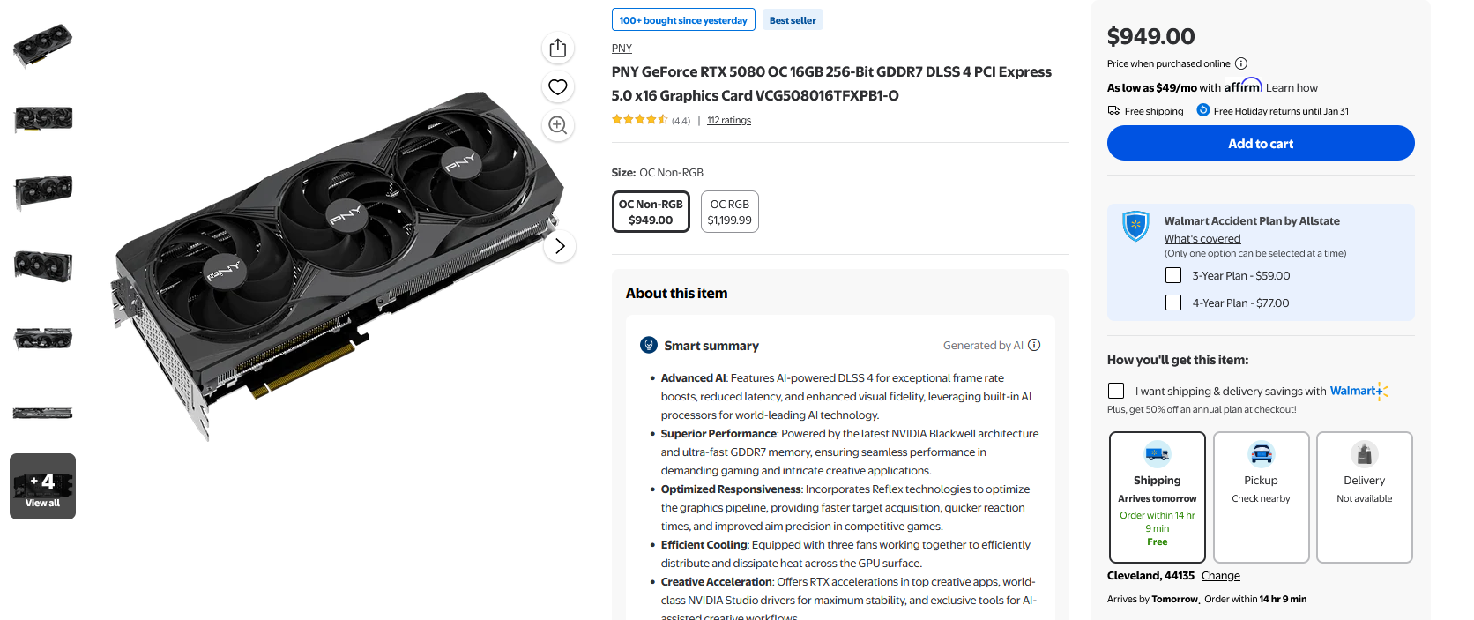This screenshot has width=1474, height=620.
Task: Show next product image with arrow
Action: (x=560, y=246)
